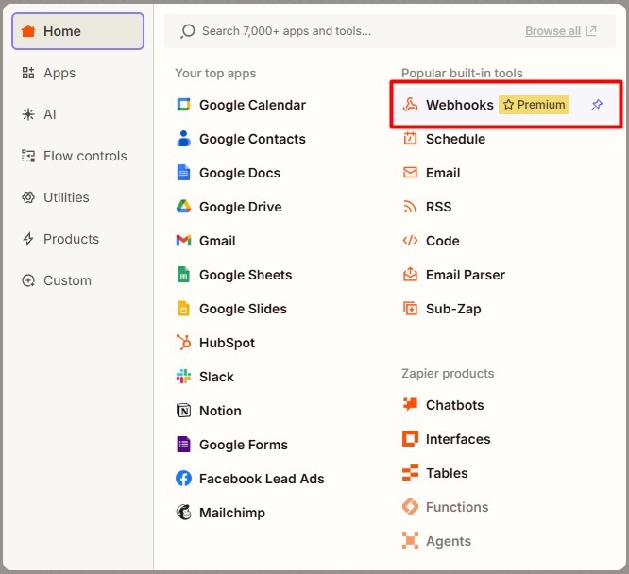Click the search apps and tools field
The height and width of the screenshot is (574, 629).
point(349,31)
